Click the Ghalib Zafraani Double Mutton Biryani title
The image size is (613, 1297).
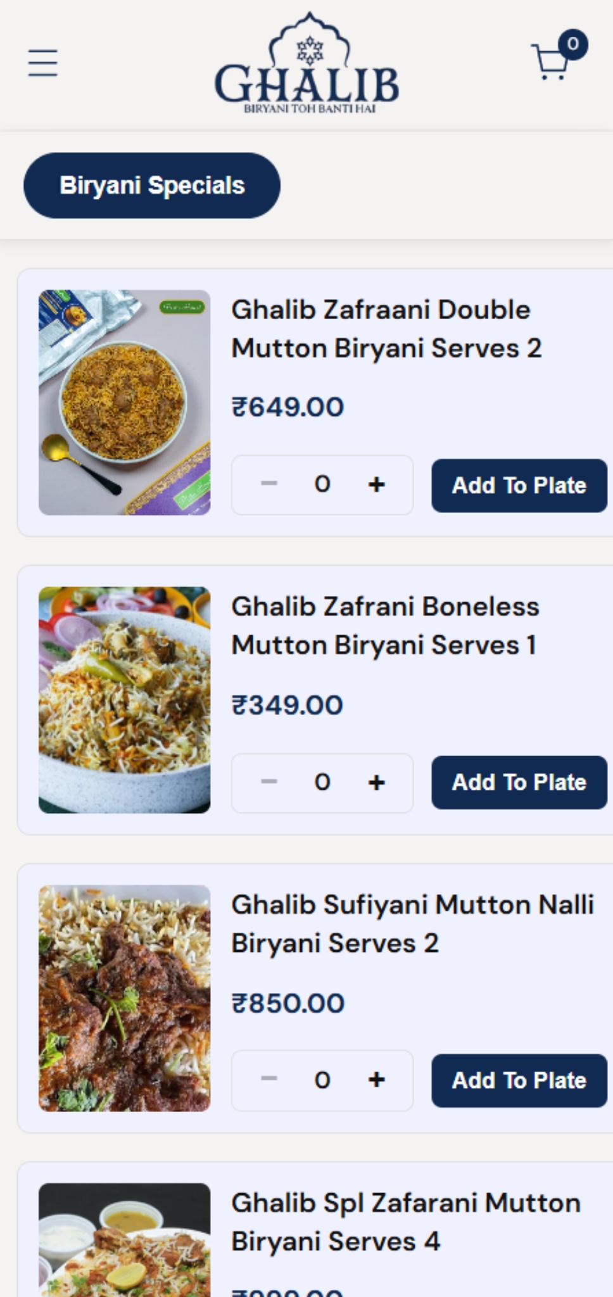[386, 329]
